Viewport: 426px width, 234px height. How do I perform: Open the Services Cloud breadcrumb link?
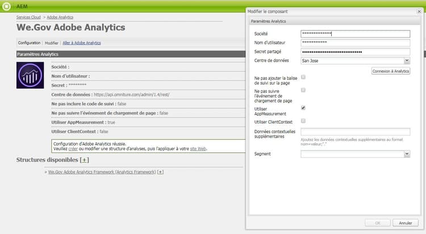pos(28,17)
